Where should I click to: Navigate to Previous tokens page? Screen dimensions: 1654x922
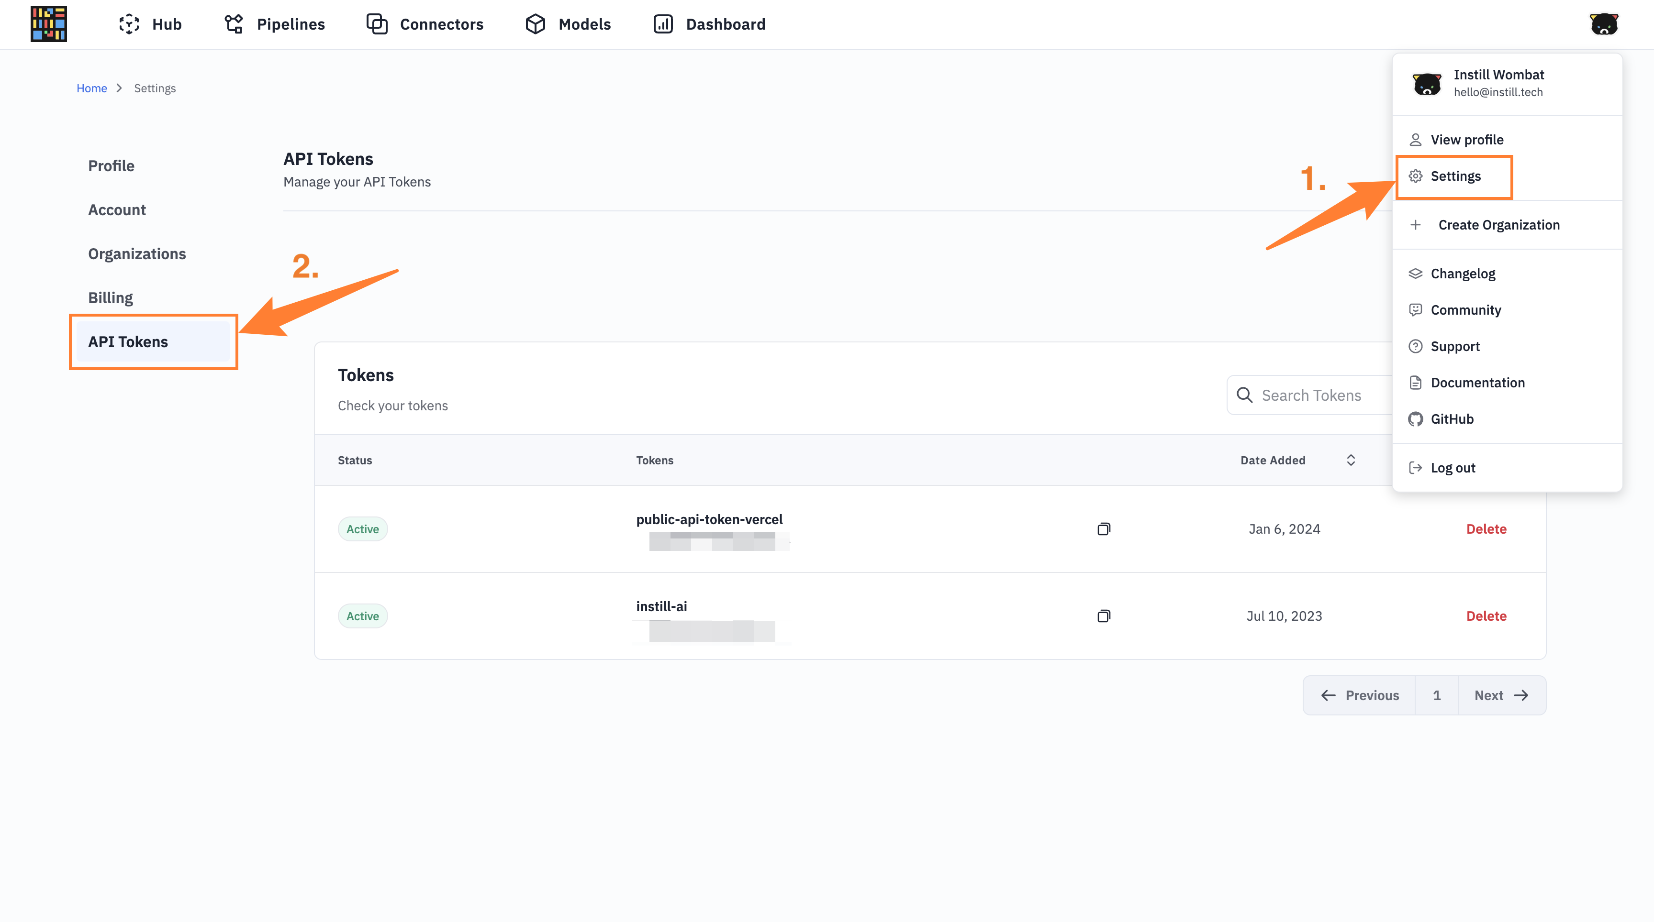[x=1359, y=694]
